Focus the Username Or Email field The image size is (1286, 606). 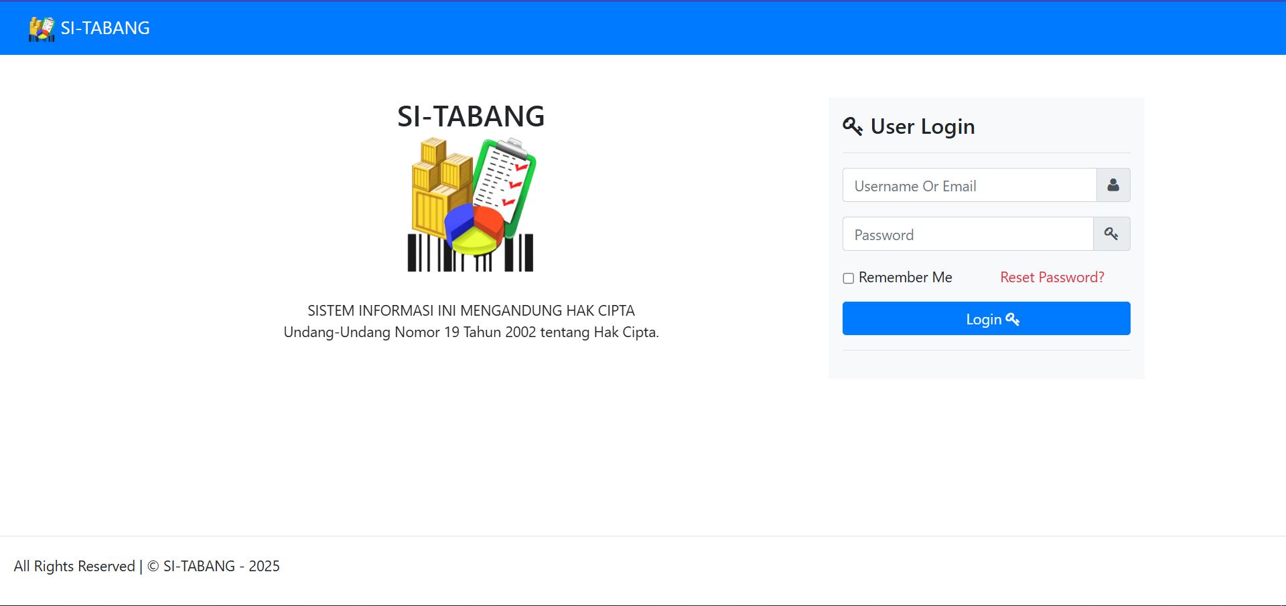(x=969, y=185)
